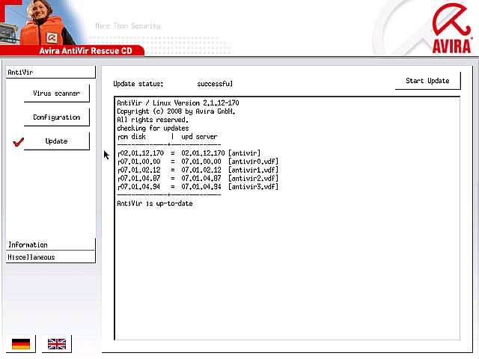Image resolution: width=479 pixels, height=359 pixels.
Task: Select the '[antivir1.vdf]' version row
Action: coord(198,170)
